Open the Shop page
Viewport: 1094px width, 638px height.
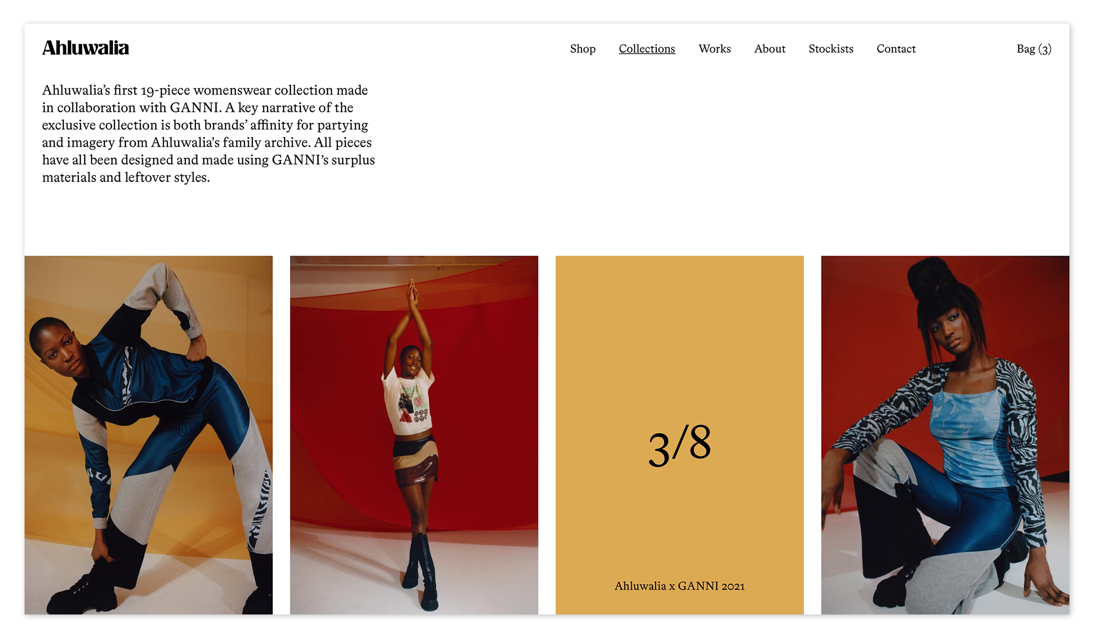[x=583, y=49]
